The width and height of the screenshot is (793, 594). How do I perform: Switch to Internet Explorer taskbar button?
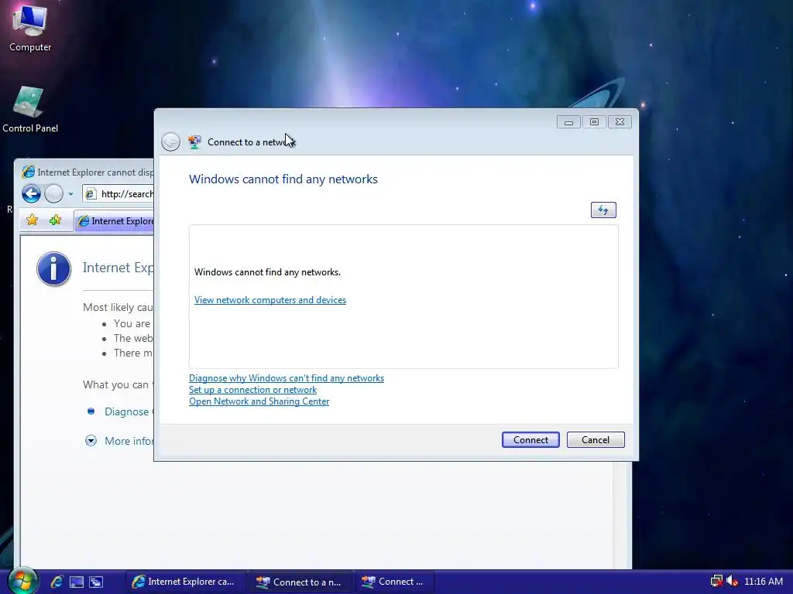(x=185, y=582)
